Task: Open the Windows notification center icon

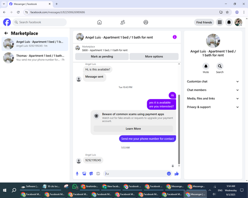Action: tap(242, 190)
